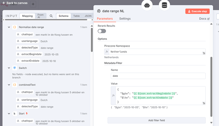The image size is (219, 126).
Task: Click the Switch node icon
Action: click(x=15, y=68)
